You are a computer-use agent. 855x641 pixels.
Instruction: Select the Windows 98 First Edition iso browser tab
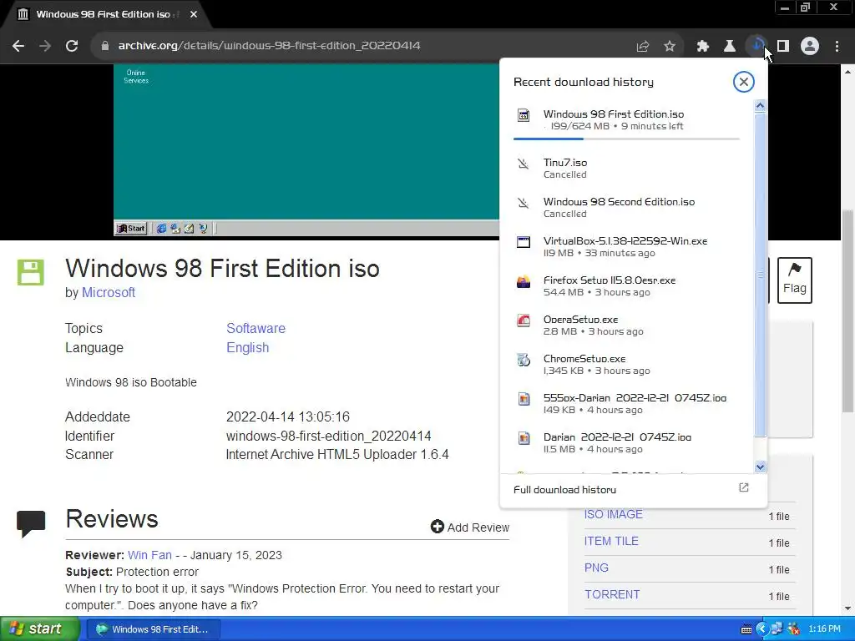click(104, 14)
